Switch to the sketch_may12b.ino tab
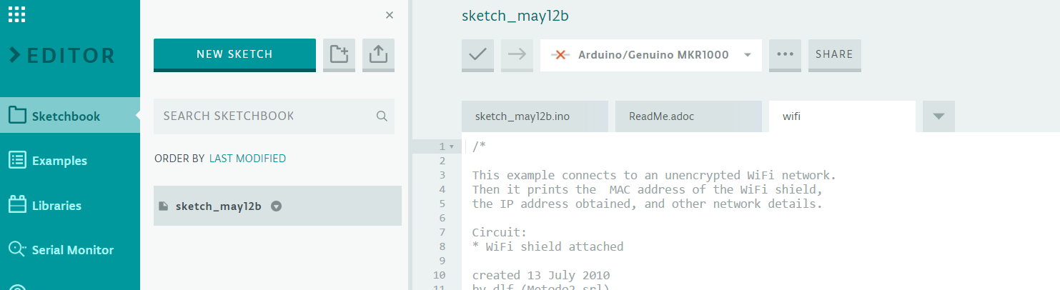The width and height of the screenshot is (1060, 290). pos(535,116)
